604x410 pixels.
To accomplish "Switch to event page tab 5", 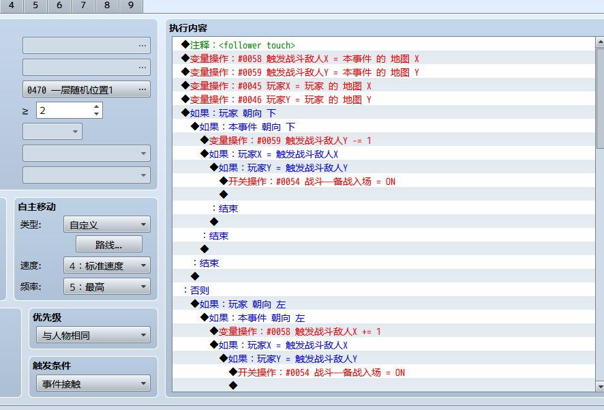I will pos(35,5).
